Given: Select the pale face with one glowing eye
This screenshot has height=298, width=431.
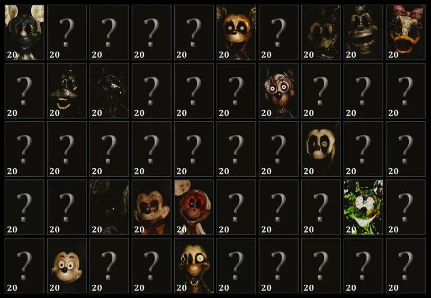Looking at the screenshot, I should [321, 149].
